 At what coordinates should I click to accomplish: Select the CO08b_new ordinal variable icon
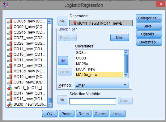point(10,21)
